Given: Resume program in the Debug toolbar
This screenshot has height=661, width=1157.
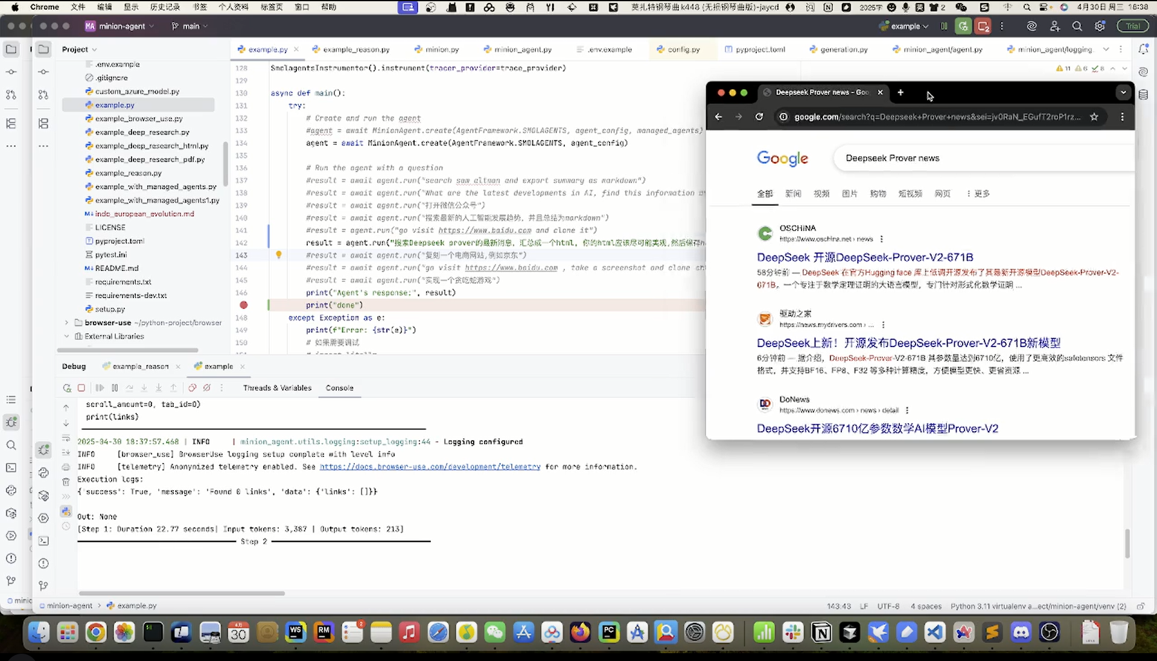Looking at the screenshot, I should [100, 388].
